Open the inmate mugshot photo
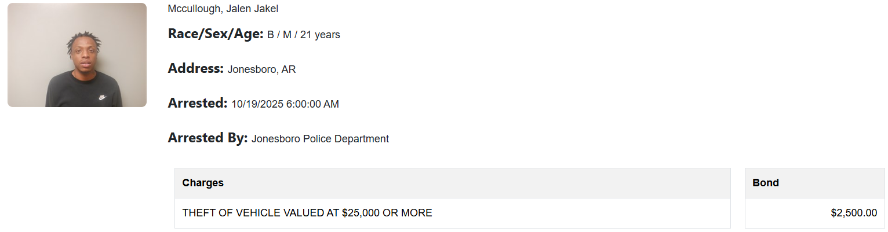Viewport: 888px width, 232px height. 77,55
